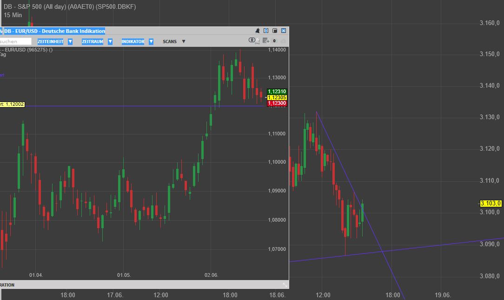
Task: Select the yellow 1,12305 price label
Action: (x=277, y=97)
